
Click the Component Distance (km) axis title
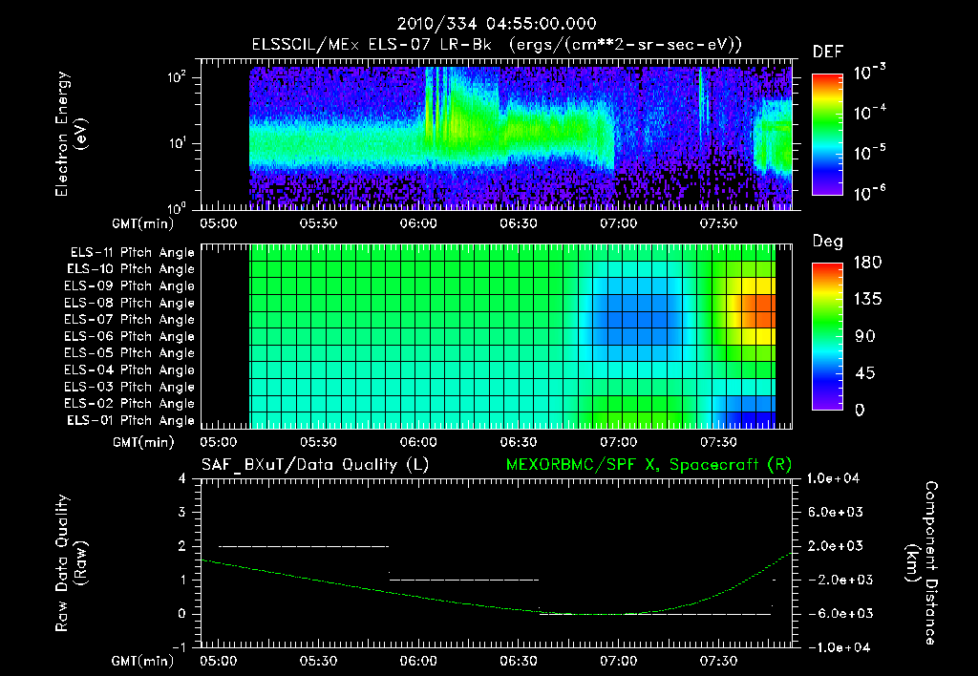[x=922, y=562]
